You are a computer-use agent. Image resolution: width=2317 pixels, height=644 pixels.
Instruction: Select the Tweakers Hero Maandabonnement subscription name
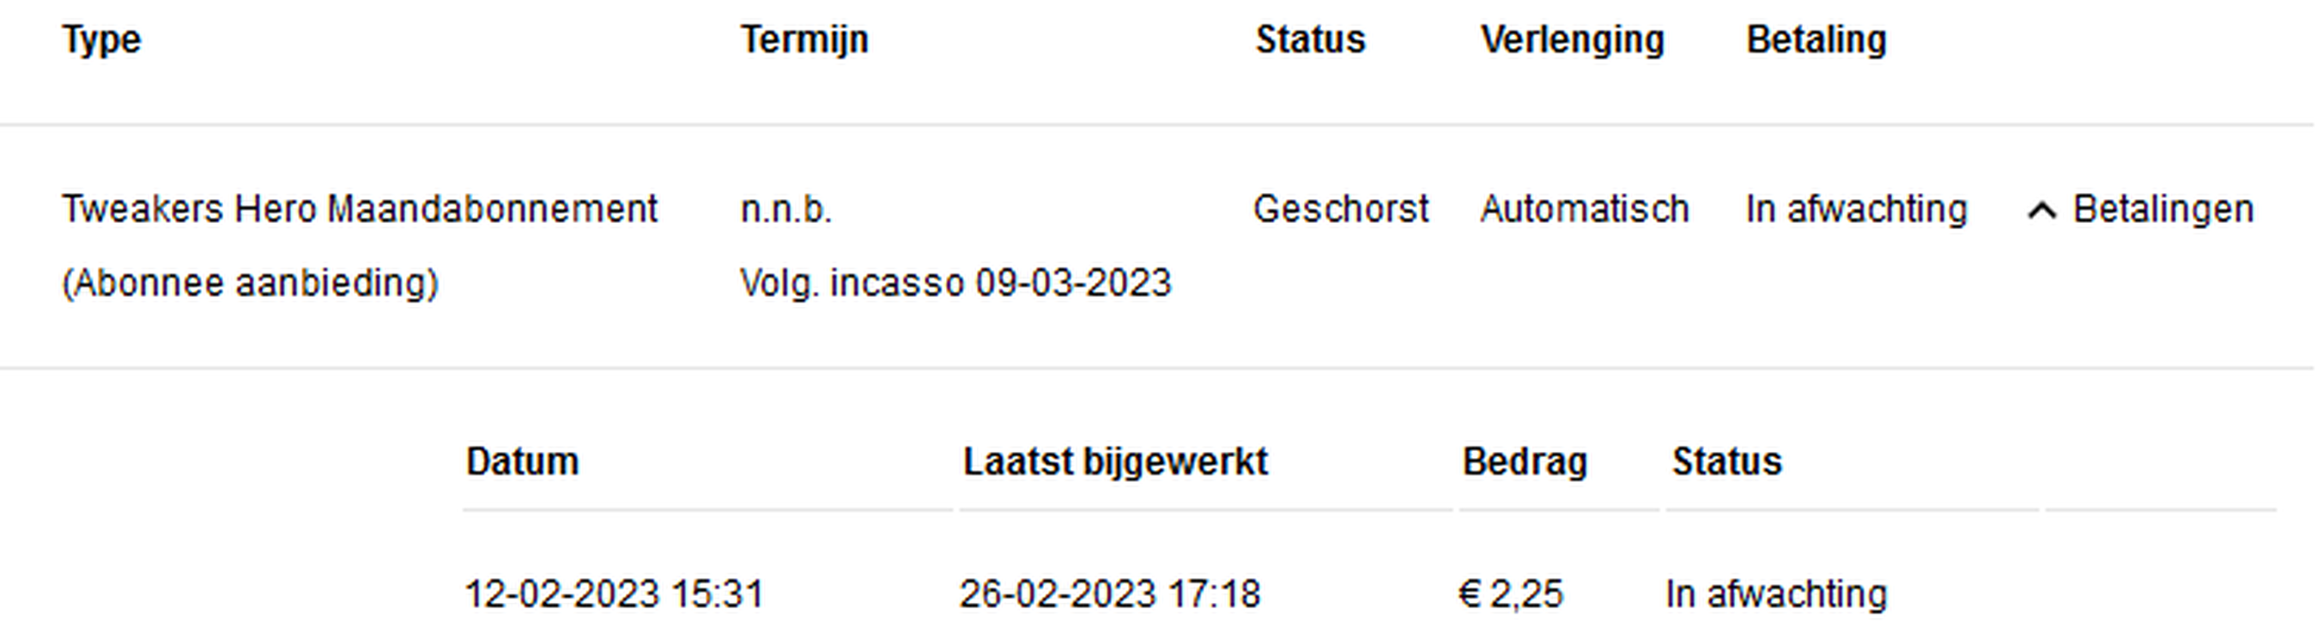point(360,209)
